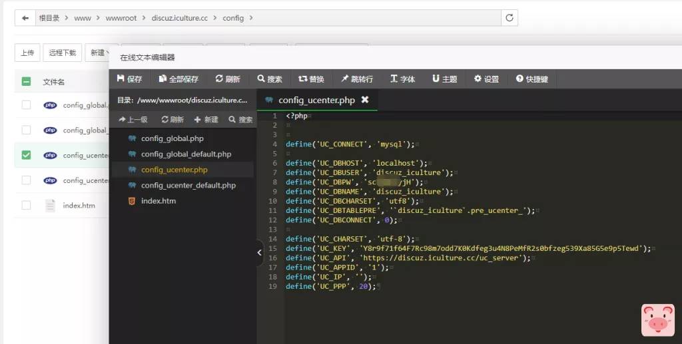Open config_global_default.php in the file tree
This screenshot has width=682, height=344.
(186, 154)
